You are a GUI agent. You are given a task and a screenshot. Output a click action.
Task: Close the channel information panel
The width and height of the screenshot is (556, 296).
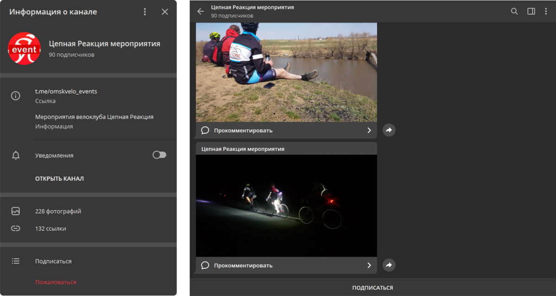[x=165, y=12]
